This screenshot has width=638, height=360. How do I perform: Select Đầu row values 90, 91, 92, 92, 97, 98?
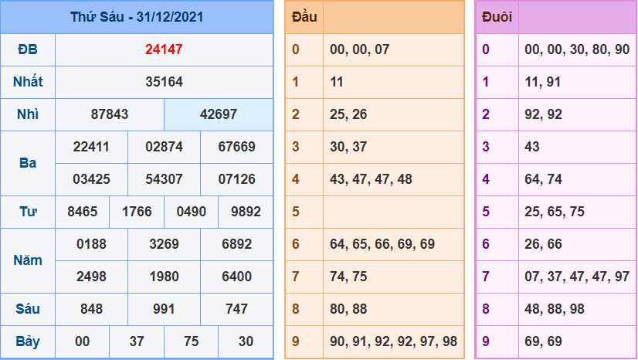[393, 341]
